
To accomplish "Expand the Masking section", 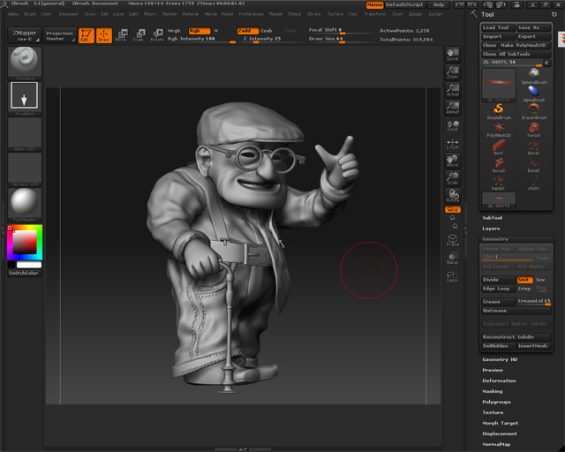I will tap(493, 391).
